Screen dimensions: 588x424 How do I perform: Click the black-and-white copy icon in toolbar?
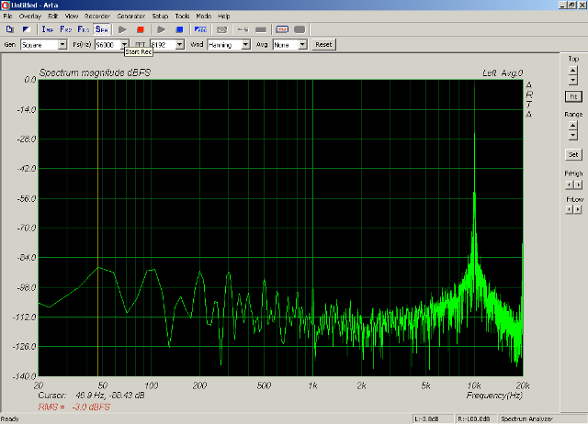coord(27,29)
